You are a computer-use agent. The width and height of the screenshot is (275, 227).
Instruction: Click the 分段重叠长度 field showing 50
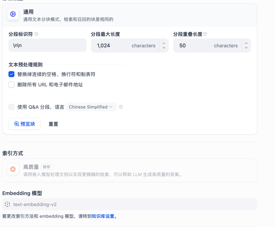tap(207, 46)
